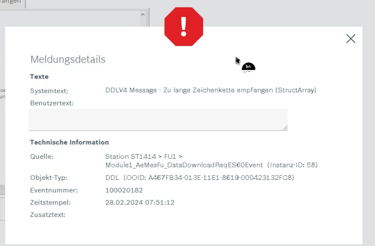Image resolution: width=375 pixels, height=246 pixels.
Task: Click the black bn badge icon
Action: 248,67
